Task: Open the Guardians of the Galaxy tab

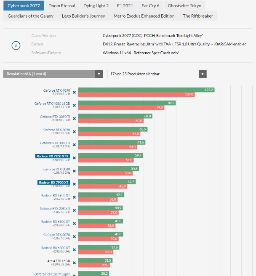Action: [x=30, y=16]
